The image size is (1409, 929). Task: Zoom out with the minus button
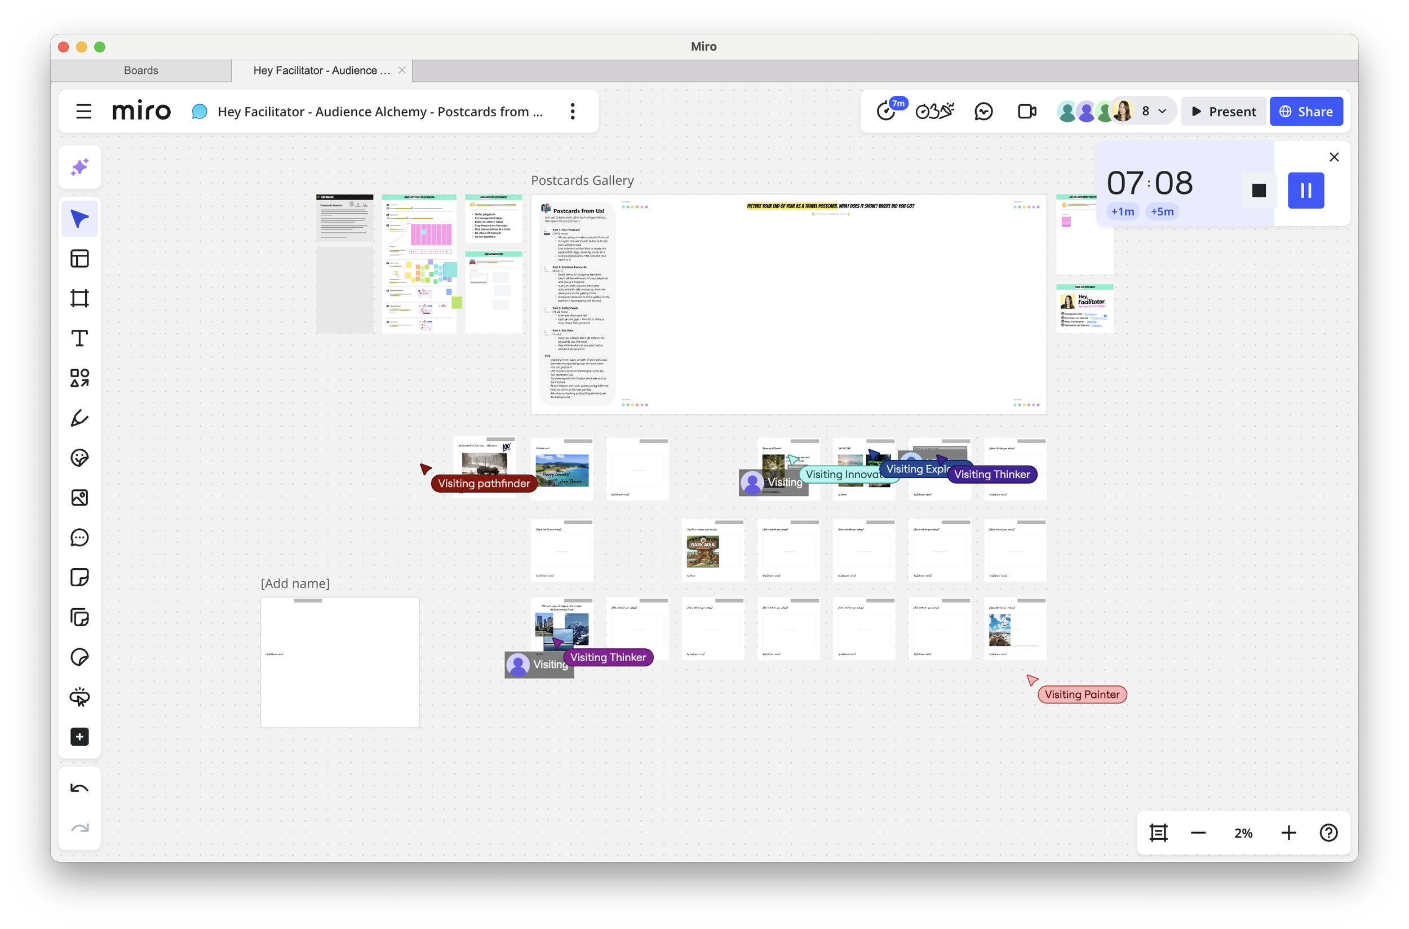(1198, 833)
